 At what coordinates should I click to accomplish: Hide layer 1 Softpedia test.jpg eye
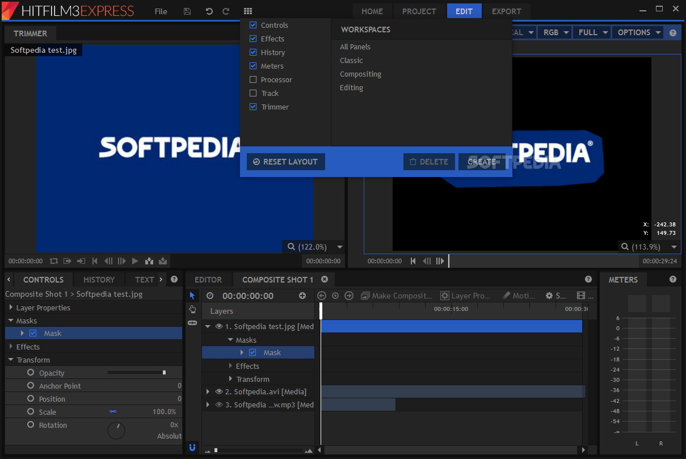[218, 326]
